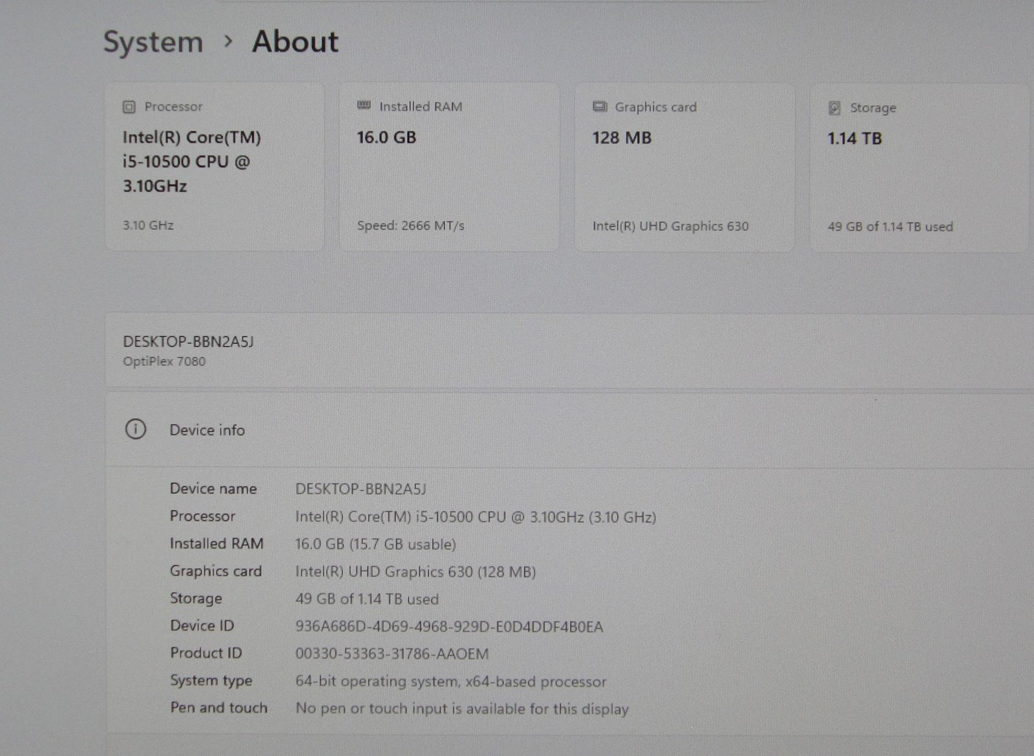This screenshot has height=756, width=1034.
Task: Select the Product ID value 00330-53363
Action: point(392,654)
